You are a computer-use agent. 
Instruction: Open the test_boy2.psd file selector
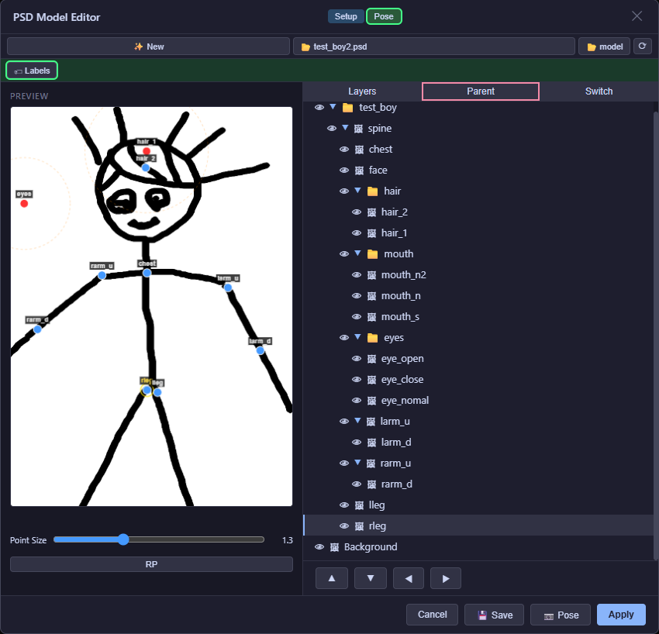(x=433, y=47)
